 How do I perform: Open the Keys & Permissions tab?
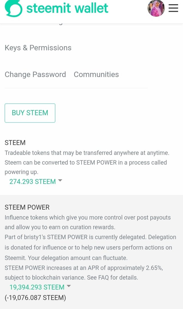pyautogui.click(x=38, y=48)
